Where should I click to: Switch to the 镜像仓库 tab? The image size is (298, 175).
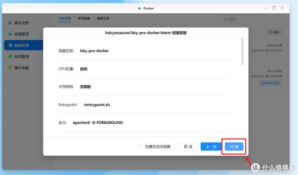click(x=103, y=18)
